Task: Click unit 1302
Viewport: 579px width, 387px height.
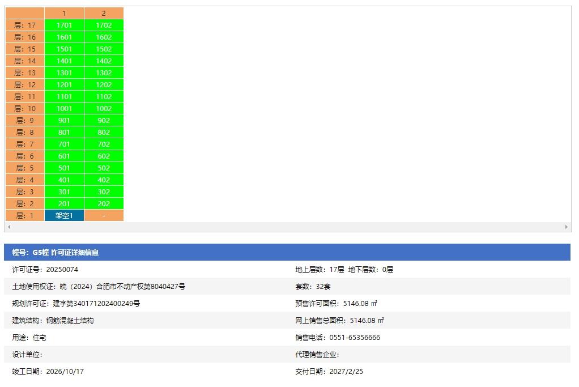Action: pyautogui.click(x=104, y=73)
